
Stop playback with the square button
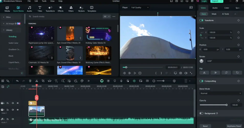coord(140,73)
